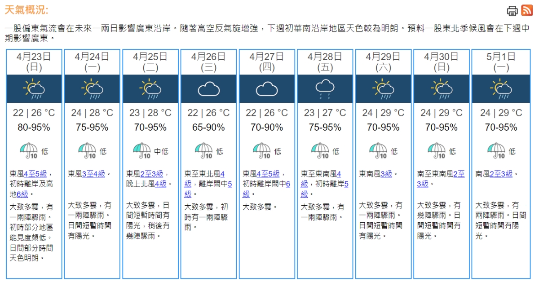
Task: Follow the 3級 southeast wind link, April 29
Action: [386, 174]
